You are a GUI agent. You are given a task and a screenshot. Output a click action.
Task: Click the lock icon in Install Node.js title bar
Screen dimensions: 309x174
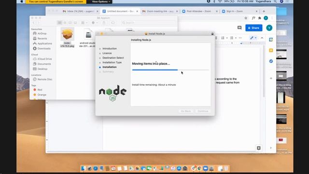tap(212, 34)
